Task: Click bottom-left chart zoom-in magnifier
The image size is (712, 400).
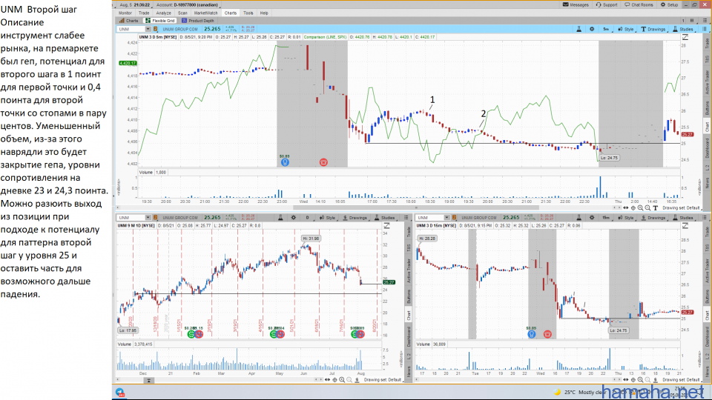Action: coord(342,380)
